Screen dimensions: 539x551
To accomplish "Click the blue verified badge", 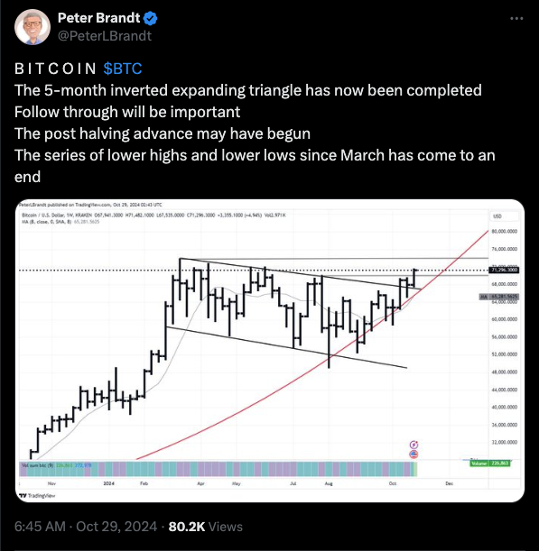I will (x=151, y=18).
